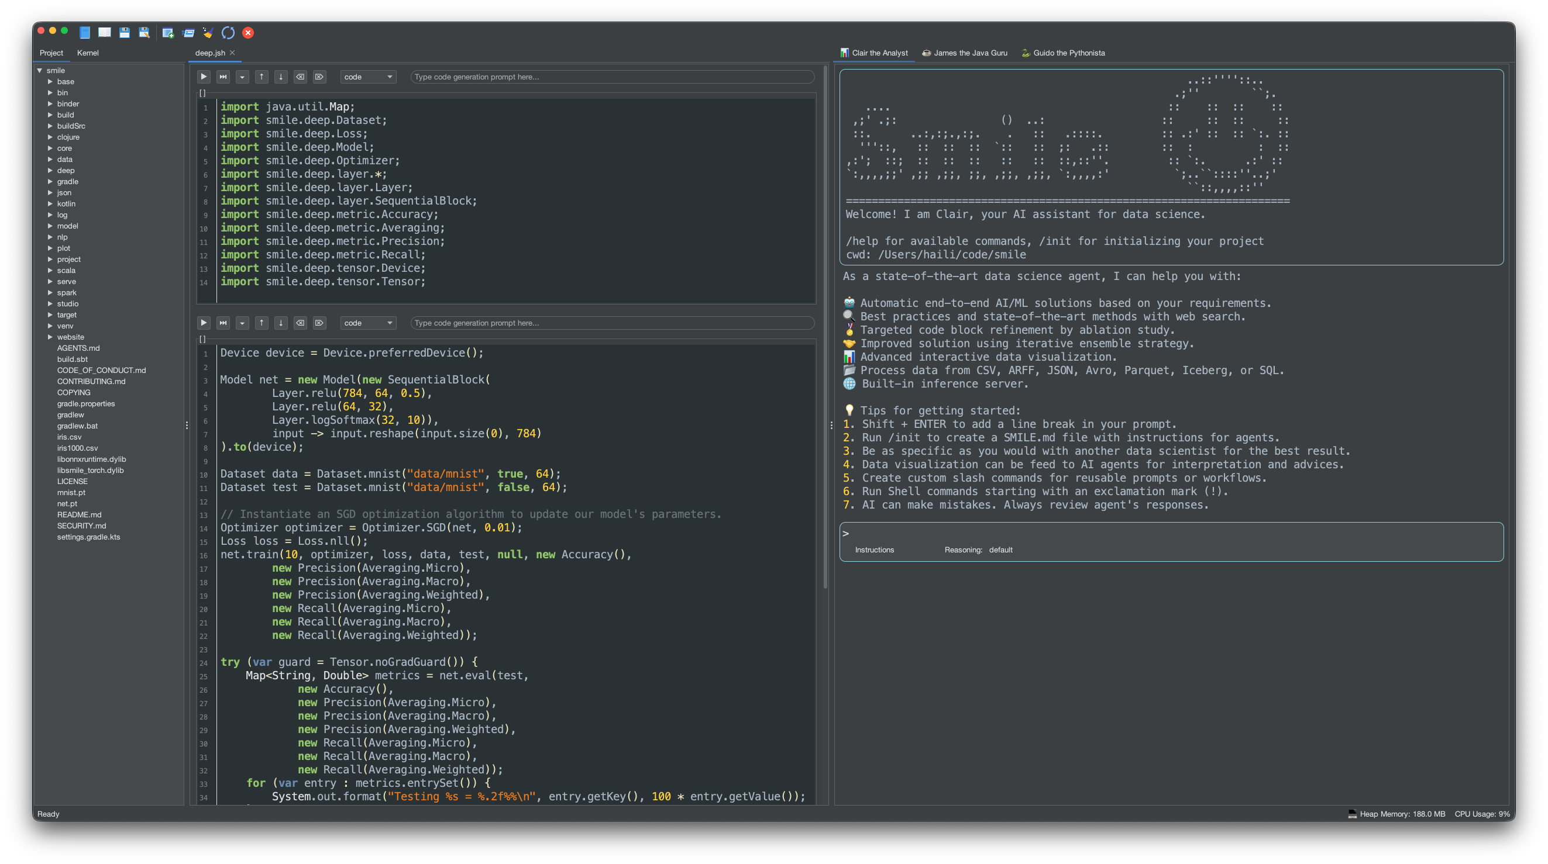
Task: Click the broom clear outputs icon
Action: (x=208, y=32)
